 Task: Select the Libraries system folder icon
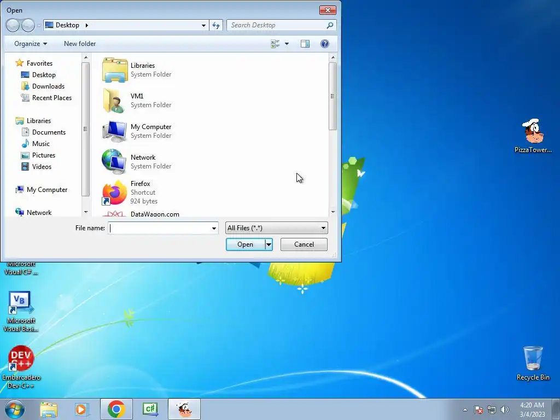pos(115,70)
